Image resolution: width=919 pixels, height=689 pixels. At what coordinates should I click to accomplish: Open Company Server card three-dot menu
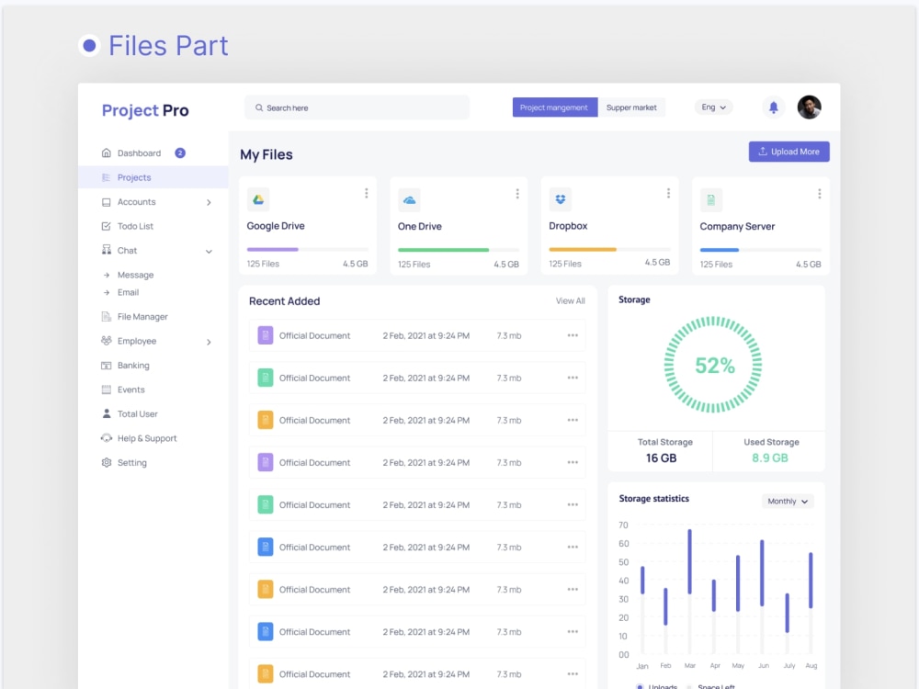coord(820,193)
